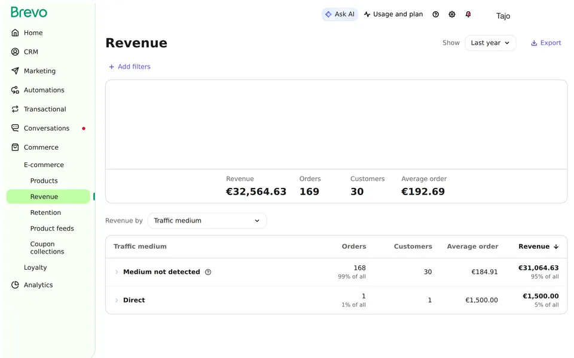Click the Brevo logo

[x=29, y=12]
